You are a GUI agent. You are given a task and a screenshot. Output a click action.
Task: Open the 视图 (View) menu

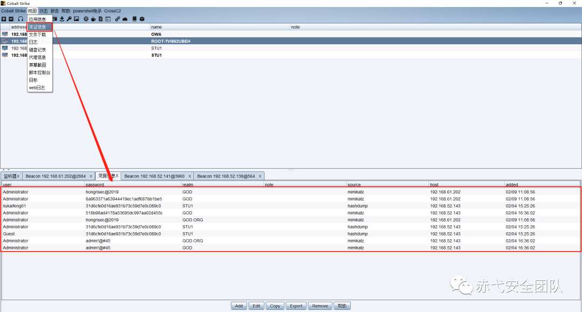32,11
